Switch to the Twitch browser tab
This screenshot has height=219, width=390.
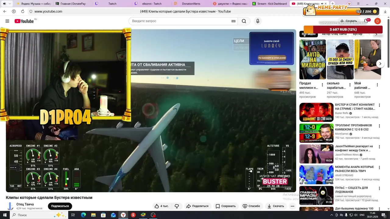[x=112, y=4]
